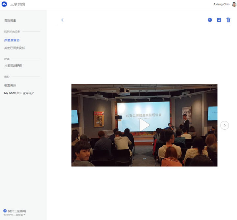Delete the video using the trash icon

[x=228, y=20]
